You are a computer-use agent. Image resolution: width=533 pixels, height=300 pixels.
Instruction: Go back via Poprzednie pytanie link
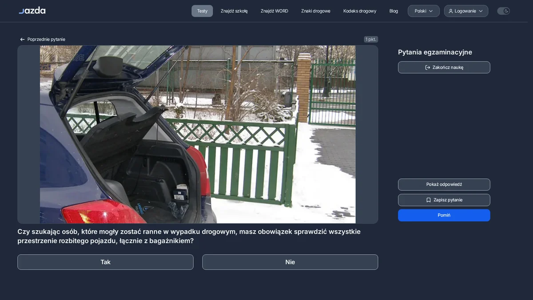(x=43, y=39)
